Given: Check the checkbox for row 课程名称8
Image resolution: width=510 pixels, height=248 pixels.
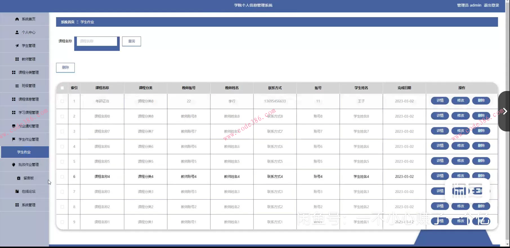Looking at the screenshot, I should [62, 116].
